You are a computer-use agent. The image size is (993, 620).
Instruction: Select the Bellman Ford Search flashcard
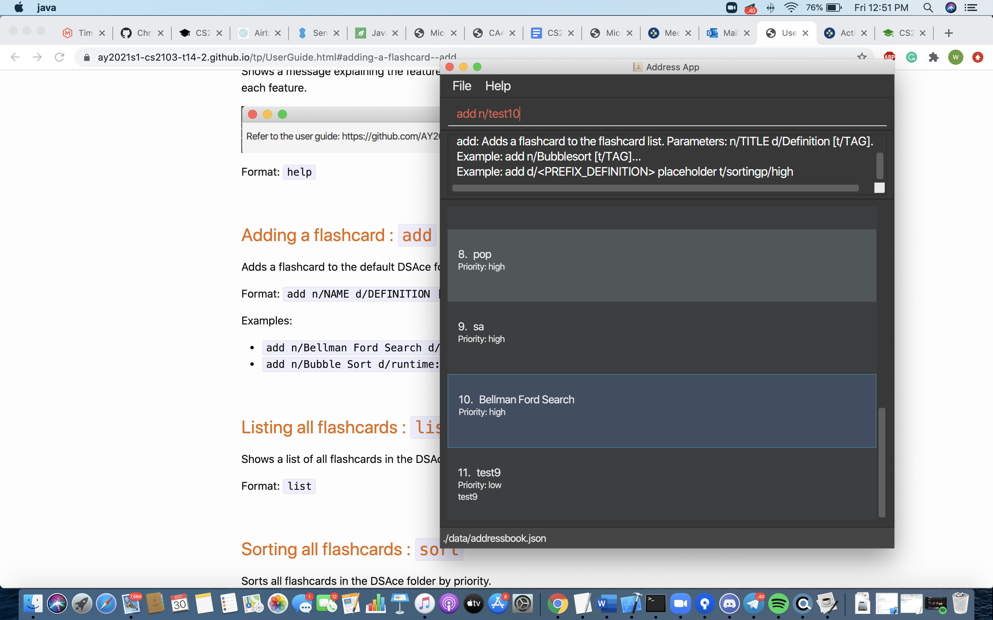point(661,411)
